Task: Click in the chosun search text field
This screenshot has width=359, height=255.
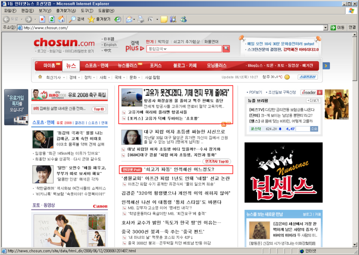Action: (x=195, y=49)
